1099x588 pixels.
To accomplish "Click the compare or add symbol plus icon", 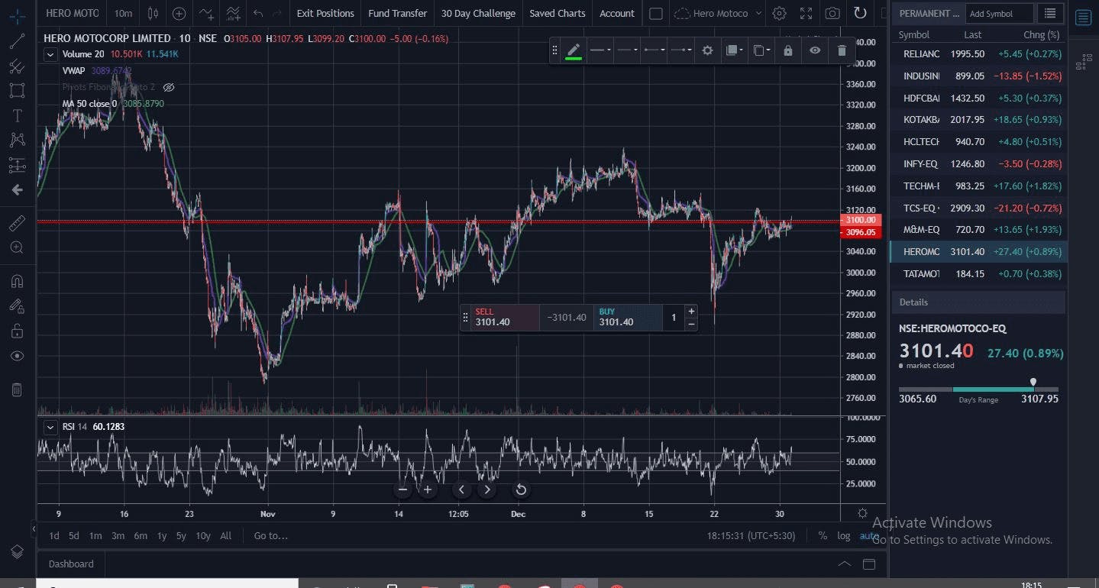I will [179, 13].
